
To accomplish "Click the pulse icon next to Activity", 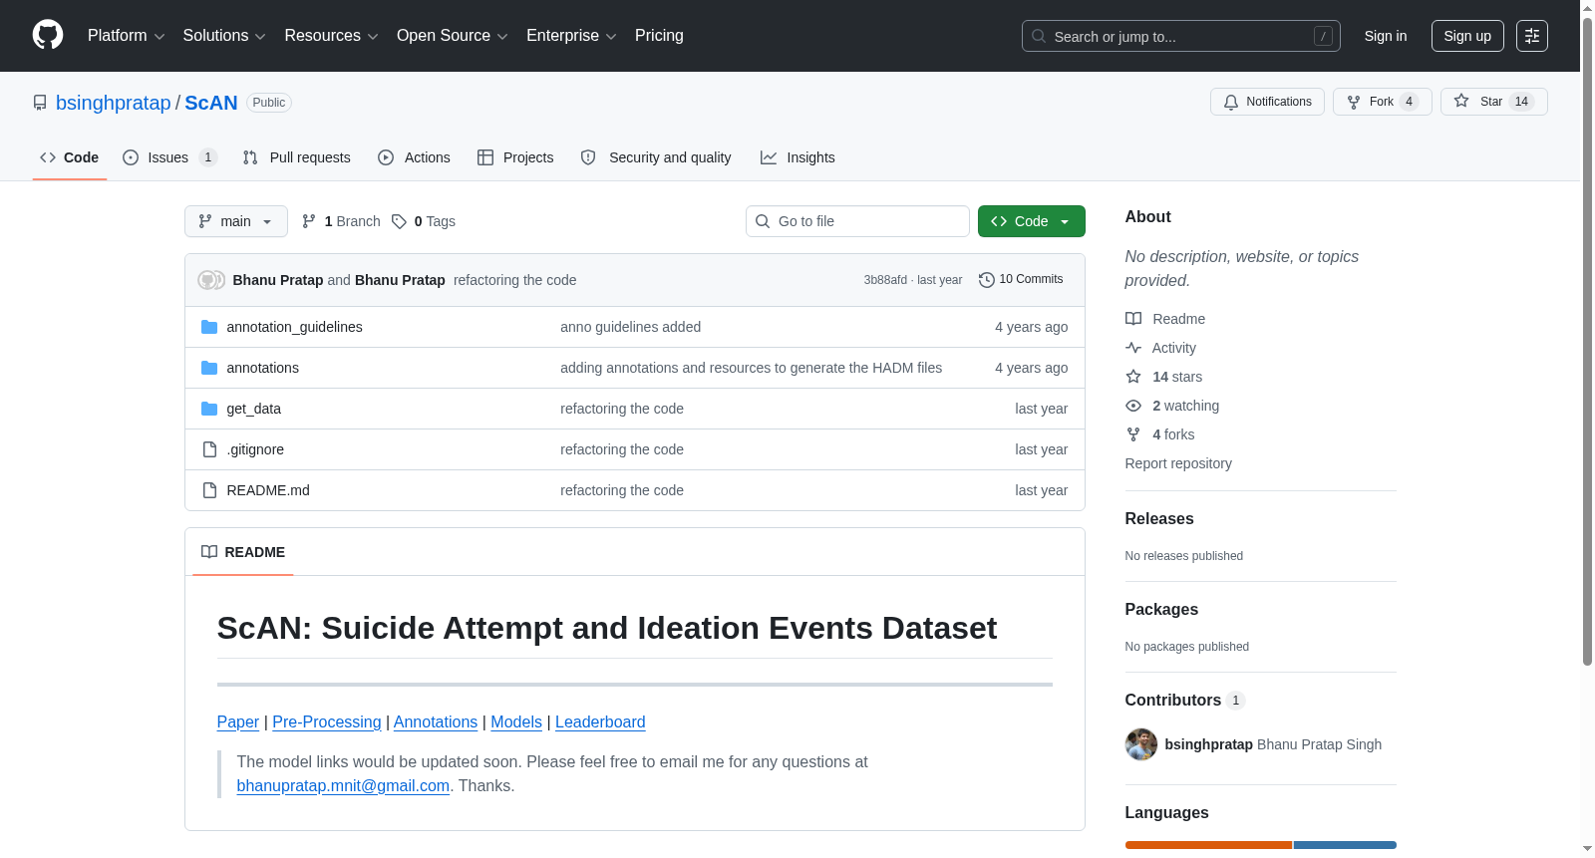I will click(x=1133, y=348).
